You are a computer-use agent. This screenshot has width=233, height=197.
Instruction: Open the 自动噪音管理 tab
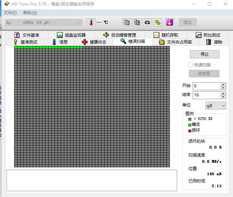[x=120, y=35]
